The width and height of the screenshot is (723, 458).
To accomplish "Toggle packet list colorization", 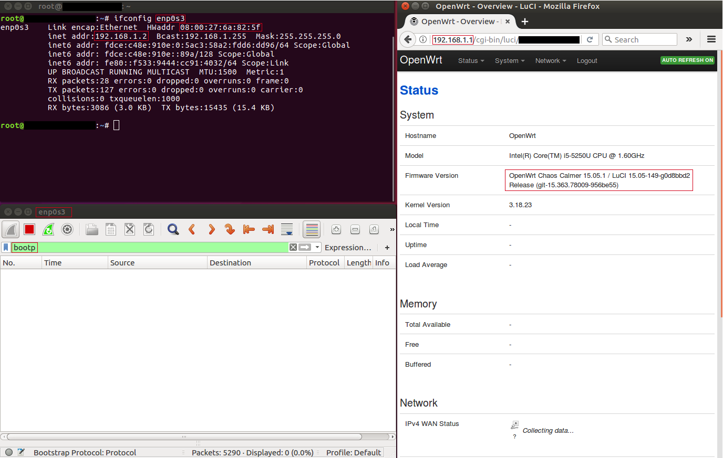I will [312, 229].
